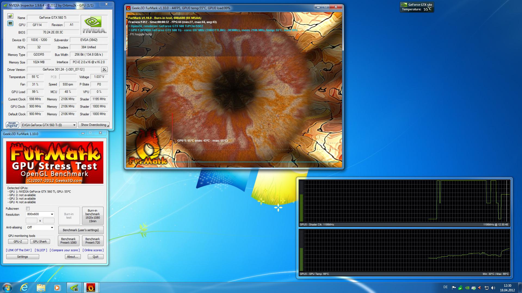The width and height of the screenshot is (522, 293).
Task: Click FurMark render window eye animation
Action: [x=234, y=90]
